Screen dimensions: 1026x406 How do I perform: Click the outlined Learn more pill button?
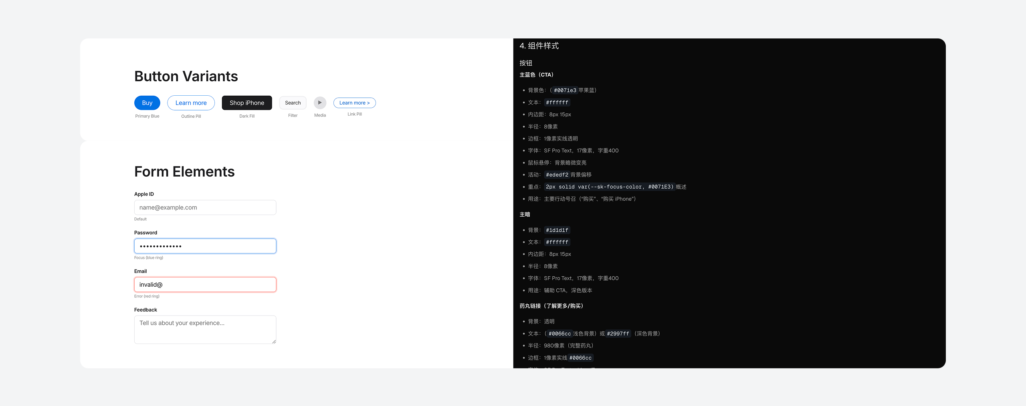pos(191,103)
